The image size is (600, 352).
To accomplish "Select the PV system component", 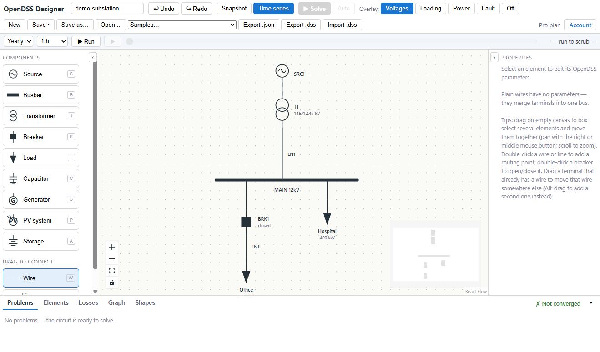I will 41,220.
